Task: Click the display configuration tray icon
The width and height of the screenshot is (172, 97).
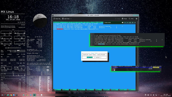Action: (x=156, y=95)
